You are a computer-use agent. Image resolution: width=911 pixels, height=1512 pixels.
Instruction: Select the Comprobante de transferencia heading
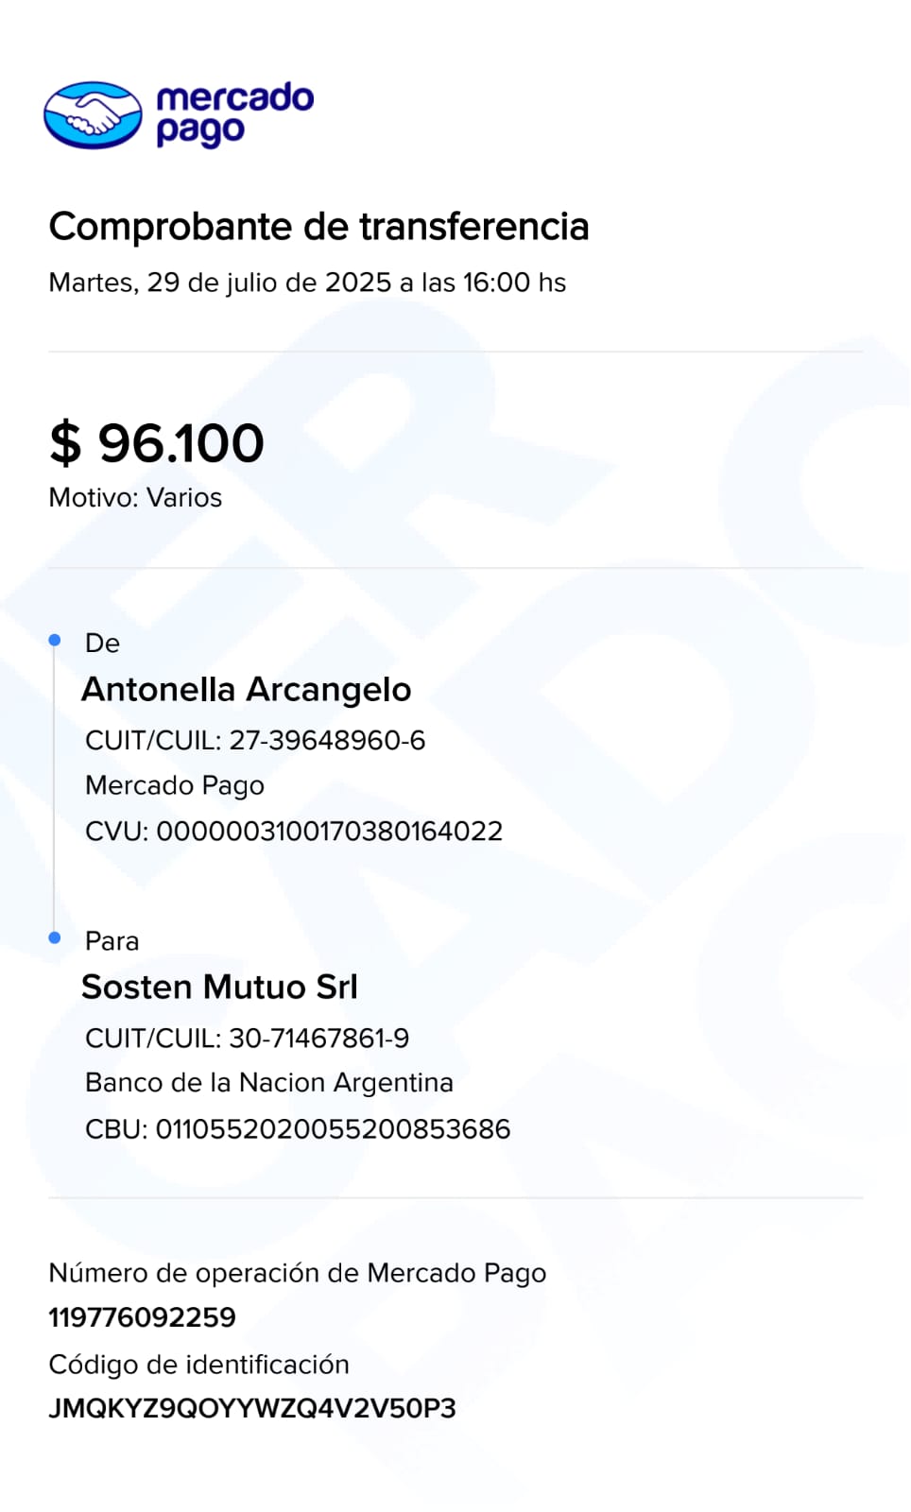coord(318,227)
